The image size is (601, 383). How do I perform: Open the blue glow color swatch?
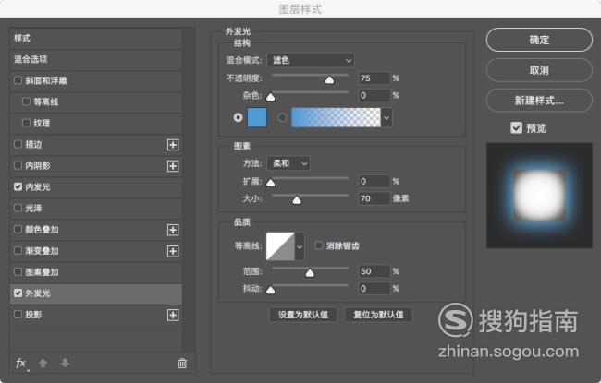pos(257,117)
